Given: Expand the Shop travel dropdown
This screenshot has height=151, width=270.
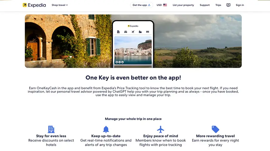Looking at the screenshot, I should click(60, 5).
